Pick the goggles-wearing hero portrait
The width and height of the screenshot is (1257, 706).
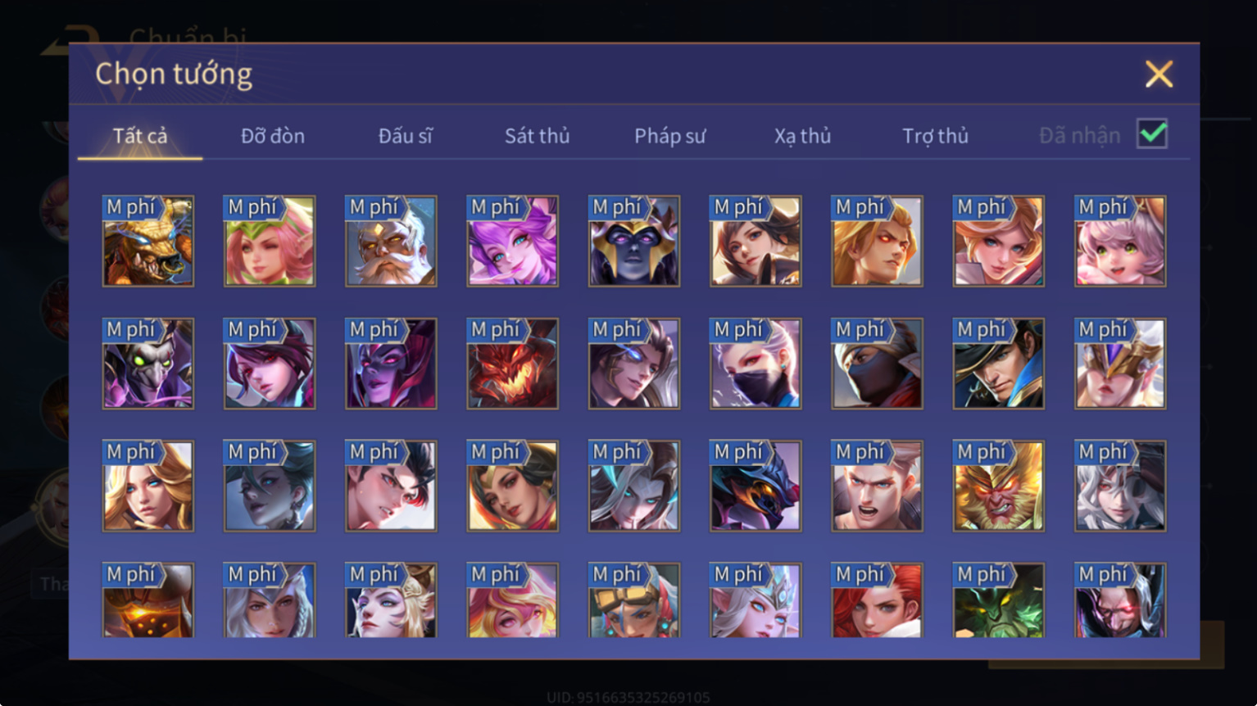point(633,600)
